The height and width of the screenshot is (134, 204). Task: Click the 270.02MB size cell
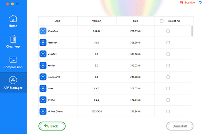pyautogui.click(x=135, y=65)
